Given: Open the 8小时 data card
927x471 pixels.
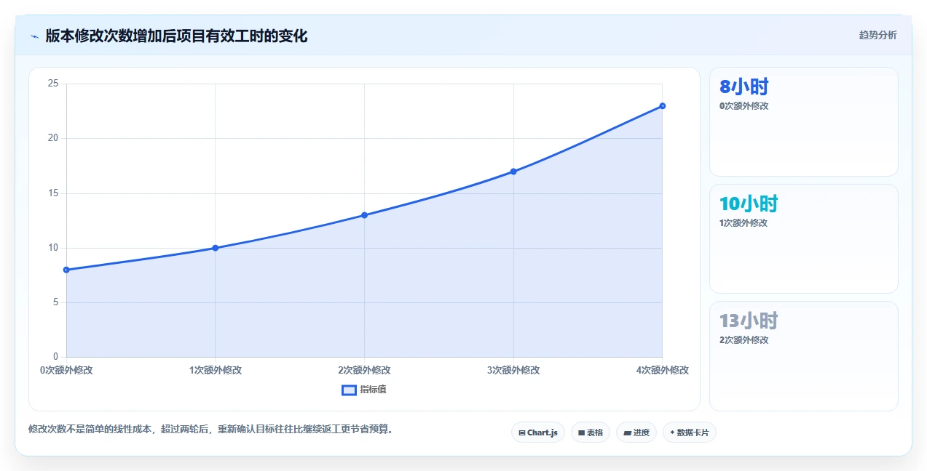Looking at the screenshot, I should [x=804, y=122].
